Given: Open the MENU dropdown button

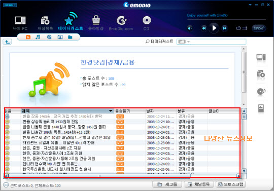Looking at the screenshot, I should (10, 5).
